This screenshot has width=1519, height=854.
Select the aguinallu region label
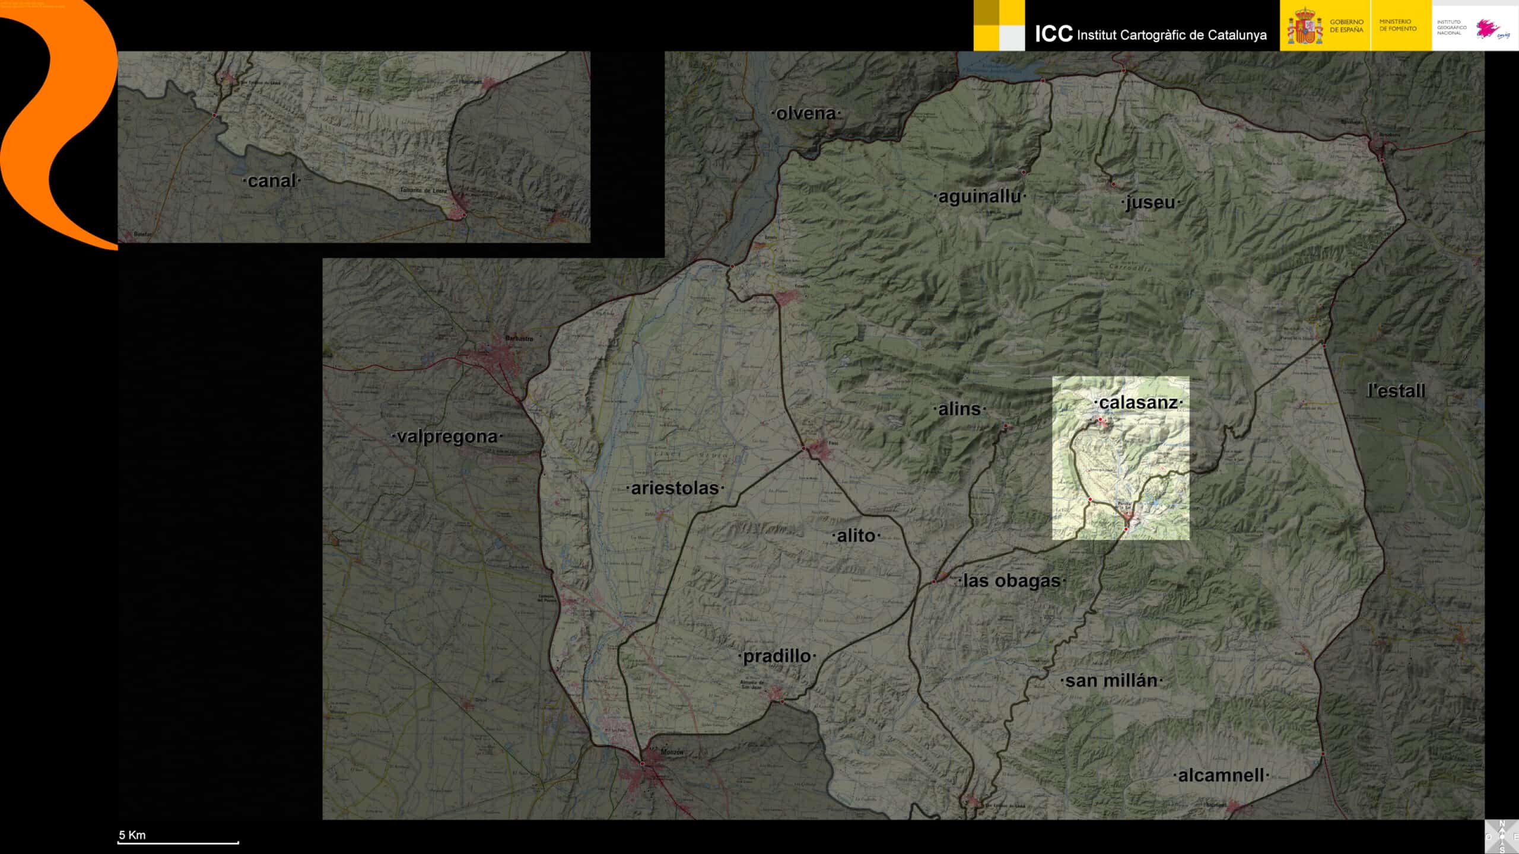tap(980, 196)
